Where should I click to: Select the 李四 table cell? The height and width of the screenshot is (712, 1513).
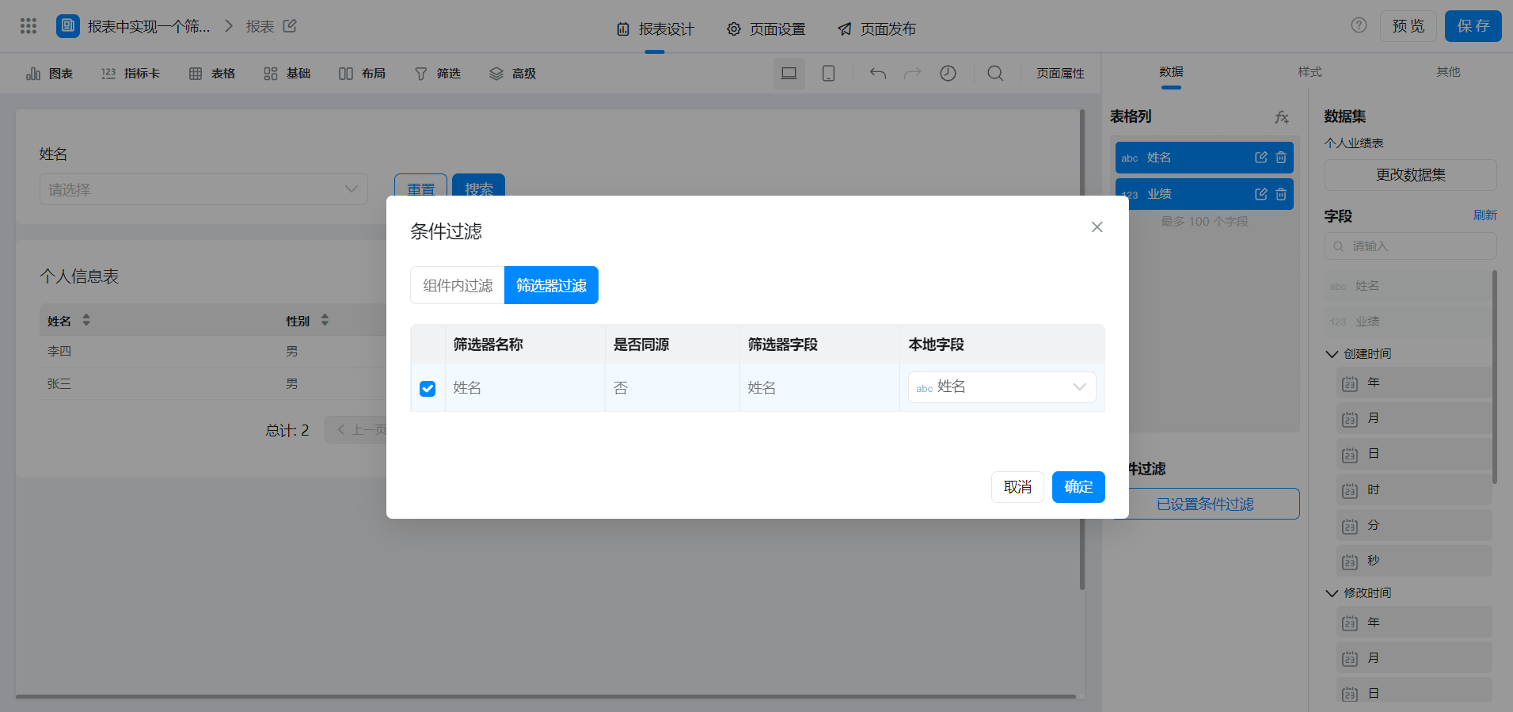coord(59,352)
